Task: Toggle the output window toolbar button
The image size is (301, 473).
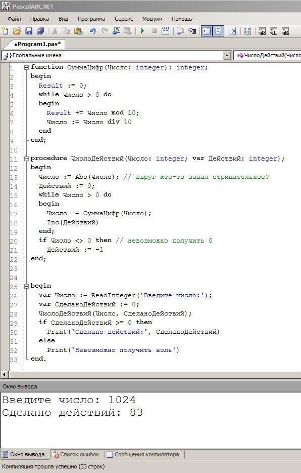Action: coord(207,31)
